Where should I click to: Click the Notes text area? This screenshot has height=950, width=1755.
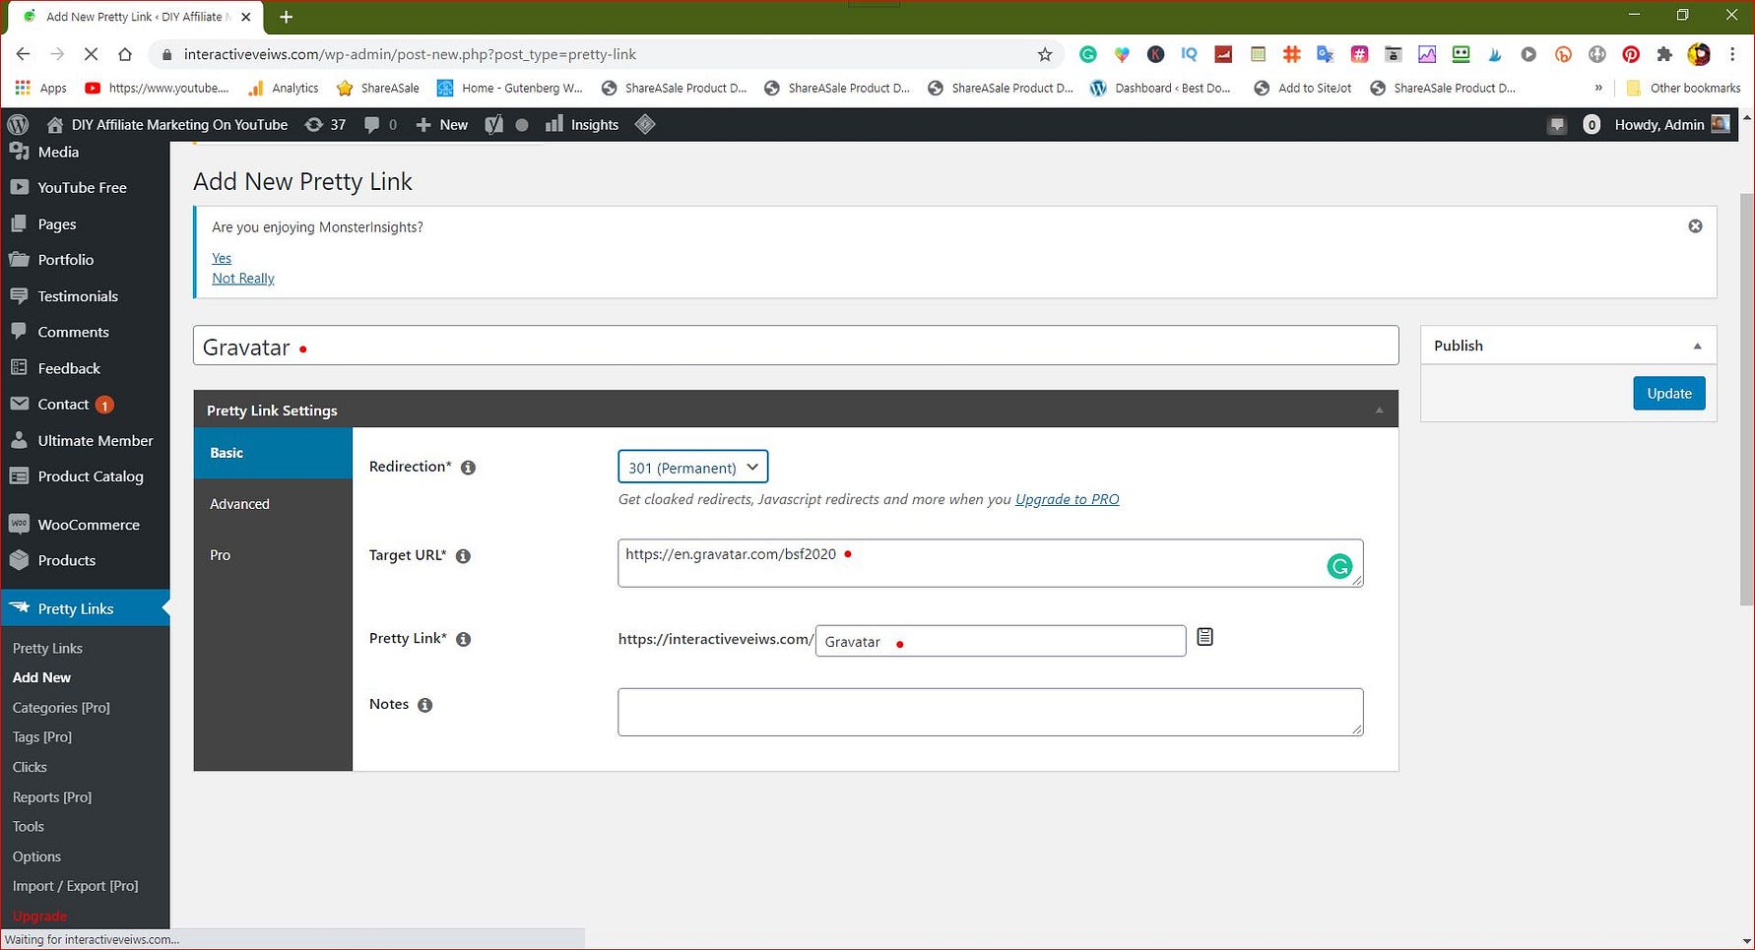(991, 712)
